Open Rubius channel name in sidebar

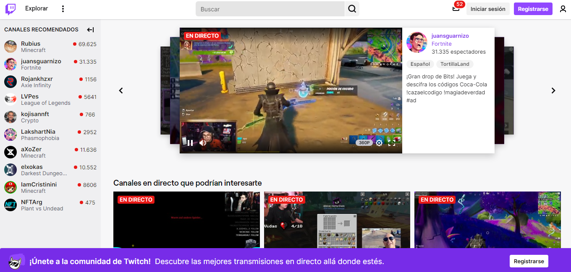tap(31, 44)
